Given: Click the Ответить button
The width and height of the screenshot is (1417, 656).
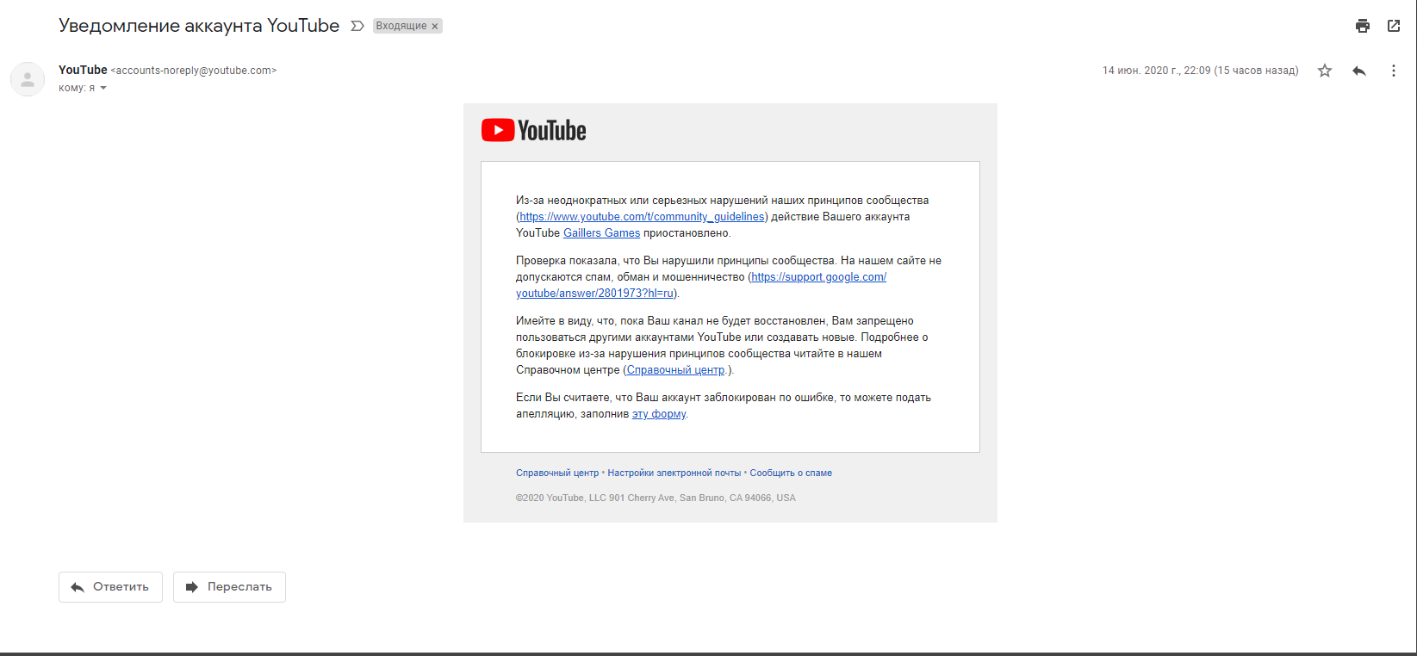Looking at the screenshot, I should (x=110, y=587).
